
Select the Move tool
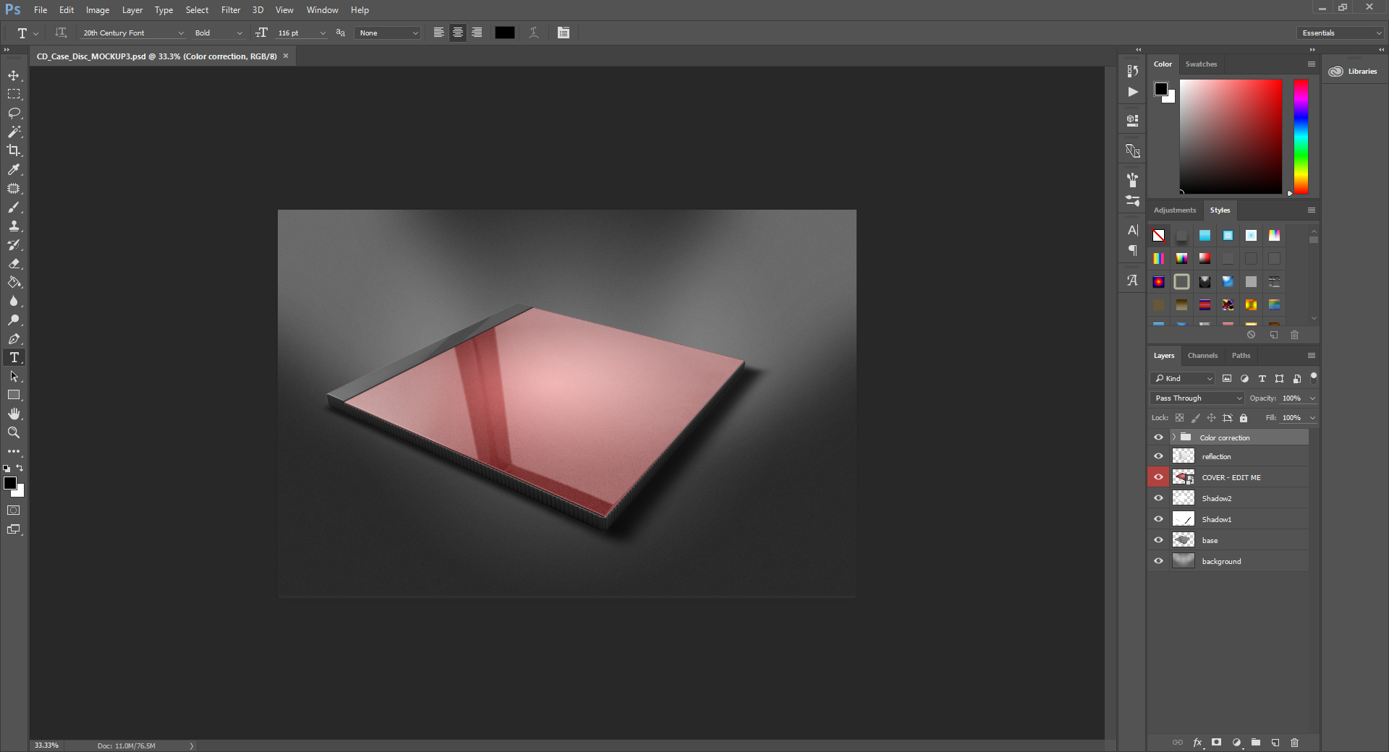point(14,76)
